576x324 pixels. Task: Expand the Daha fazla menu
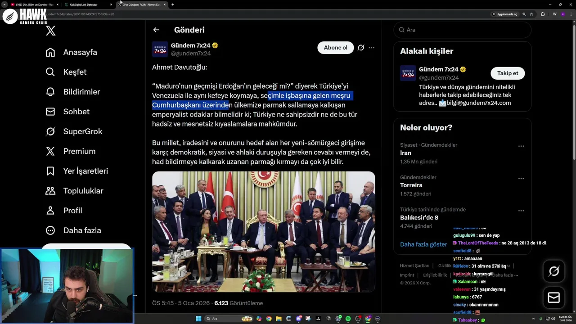(x=73, y=230)
